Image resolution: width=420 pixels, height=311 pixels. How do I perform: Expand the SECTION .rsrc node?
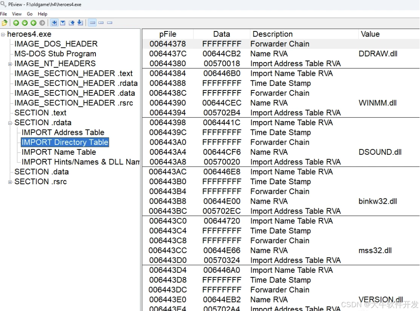10,182
